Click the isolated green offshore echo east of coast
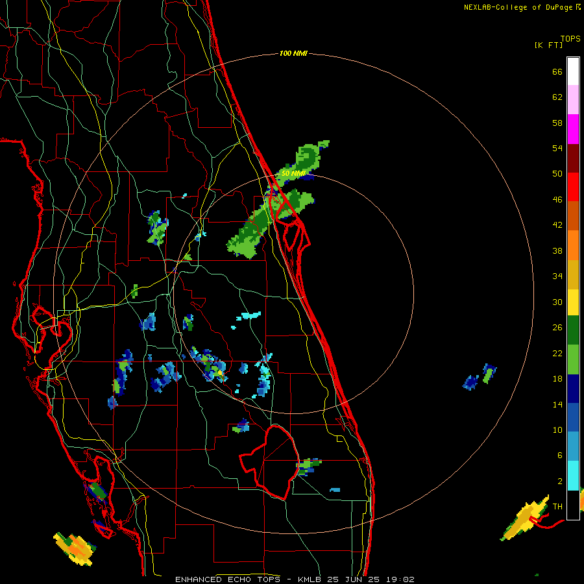The width and height of the screenshot is (584, 584). pos(489,374)
